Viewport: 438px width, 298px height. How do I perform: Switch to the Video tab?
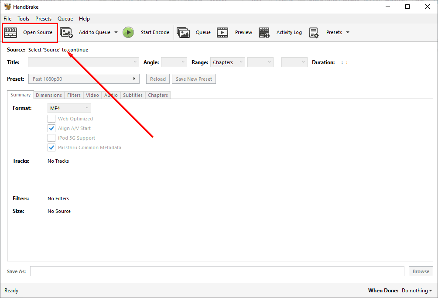click(92, 95)
